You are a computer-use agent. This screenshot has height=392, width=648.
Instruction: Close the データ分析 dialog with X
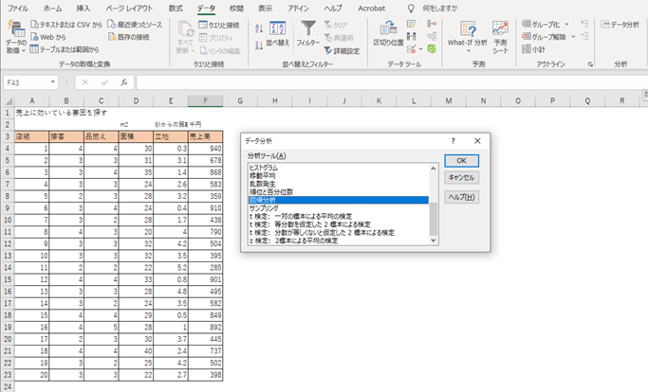click(477, 141)
